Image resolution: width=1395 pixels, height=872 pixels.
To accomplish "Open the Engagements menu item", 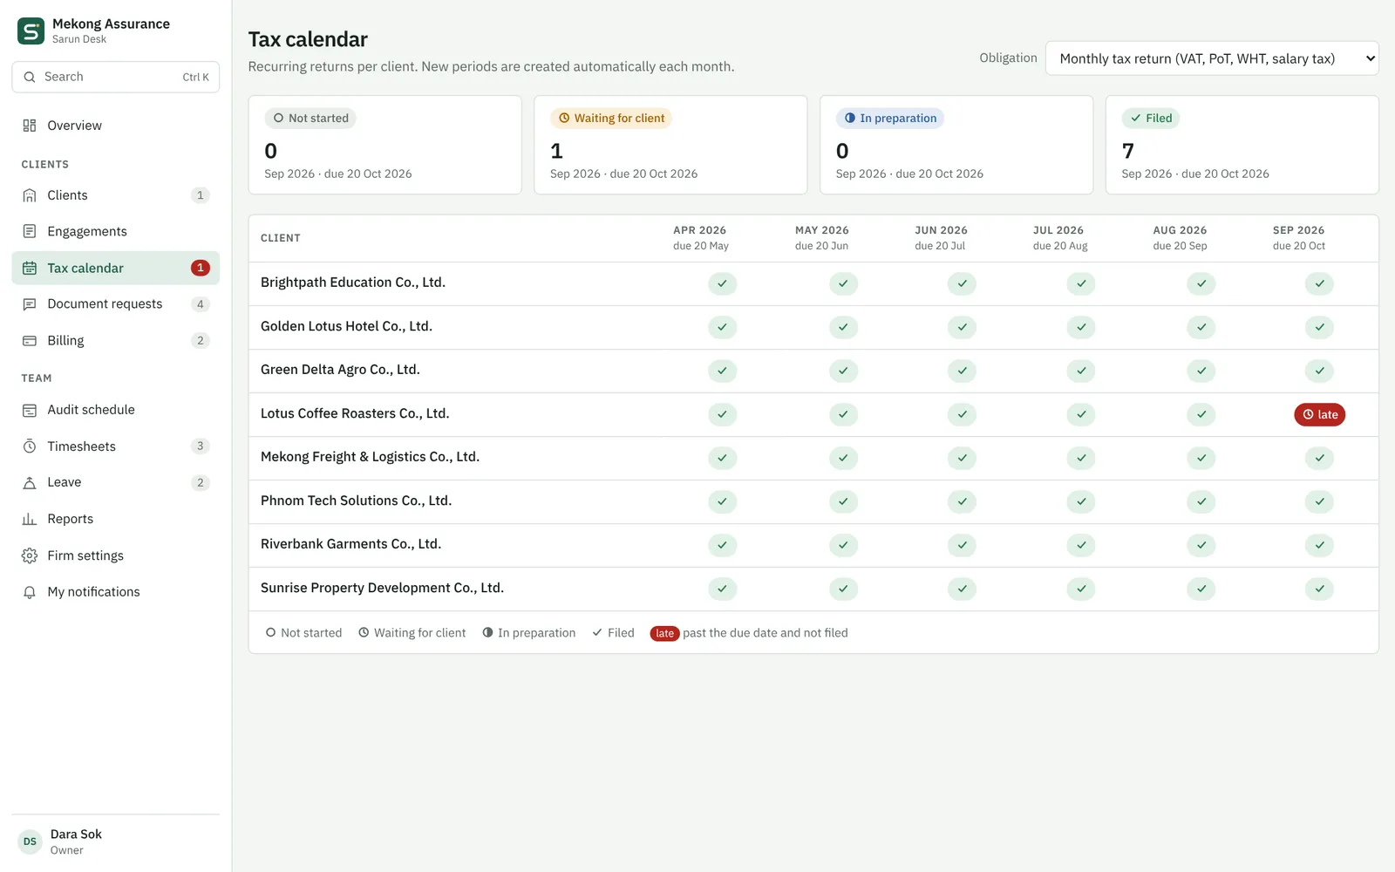I will [x=115, y=231].
